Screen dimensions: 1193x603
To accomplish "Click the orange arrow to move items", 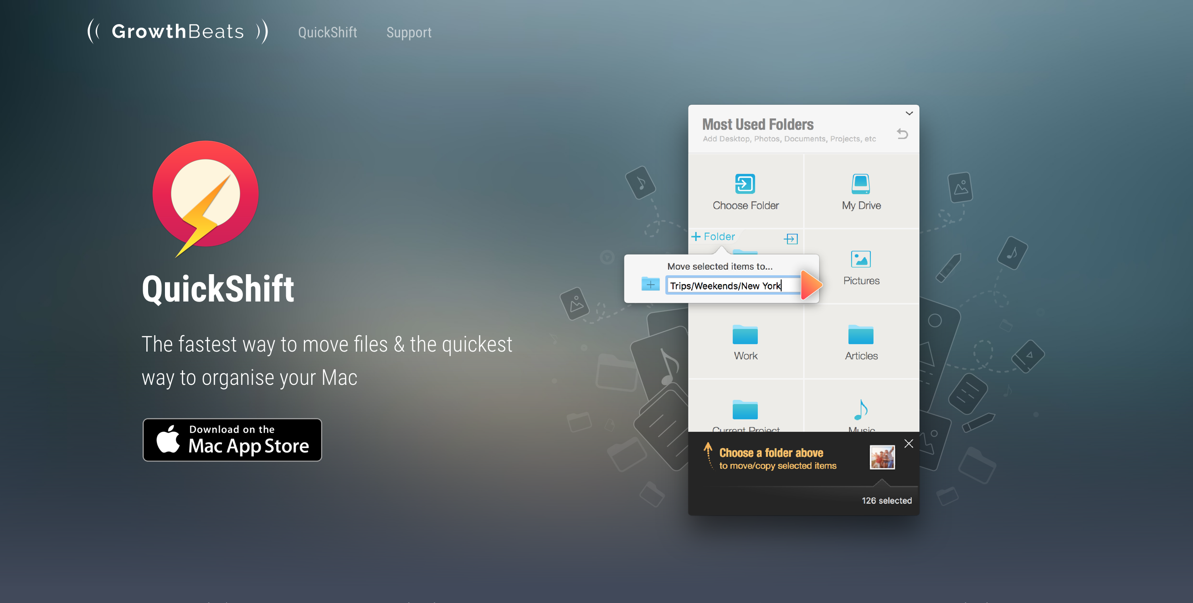I will pos(812,285).
